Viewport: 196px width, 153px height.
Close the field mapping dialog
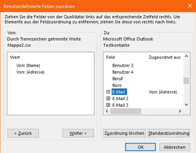pyautogui.click(x=189, y=6)
